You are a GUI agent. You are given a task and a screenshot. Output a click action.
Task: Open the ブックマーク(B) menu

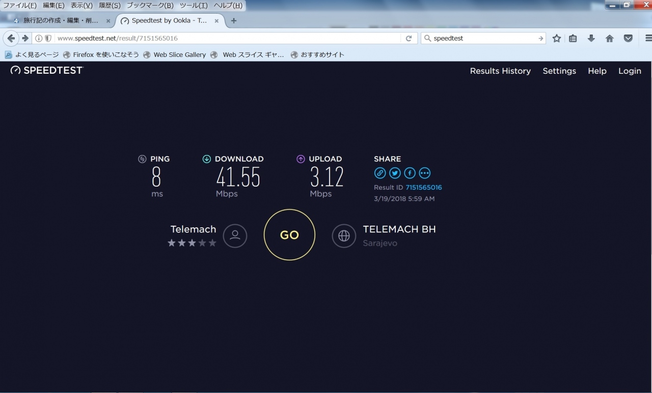point(150,6)
